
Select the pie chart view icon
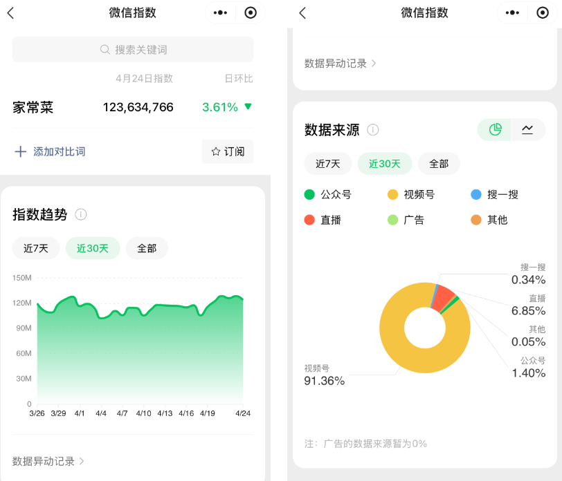[x=493, y=130]
